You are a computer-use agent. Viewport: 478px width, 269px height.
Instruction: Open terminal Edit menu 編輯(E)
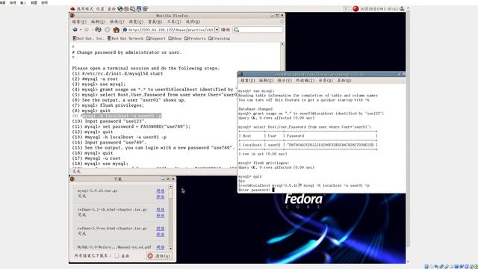pyautogui.click(x=267, y=81)
